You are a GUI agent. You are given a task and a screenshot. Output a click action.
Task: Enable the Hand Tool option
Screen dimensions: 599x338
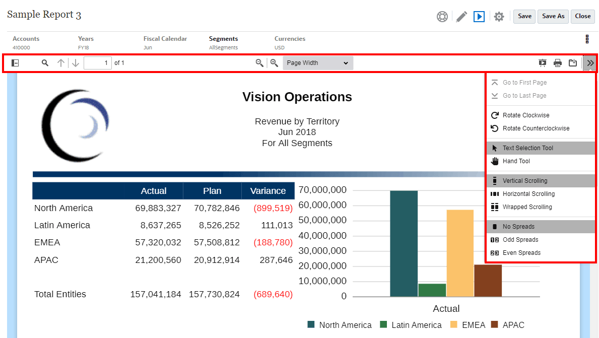pyautogui.click(x=516, y=161)
